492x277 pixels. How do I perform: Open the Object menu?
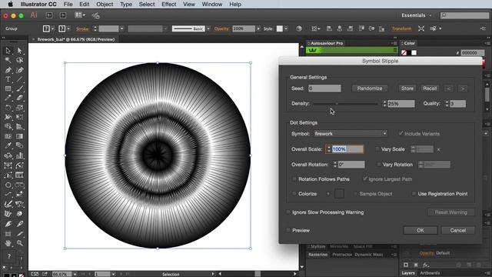105,4
